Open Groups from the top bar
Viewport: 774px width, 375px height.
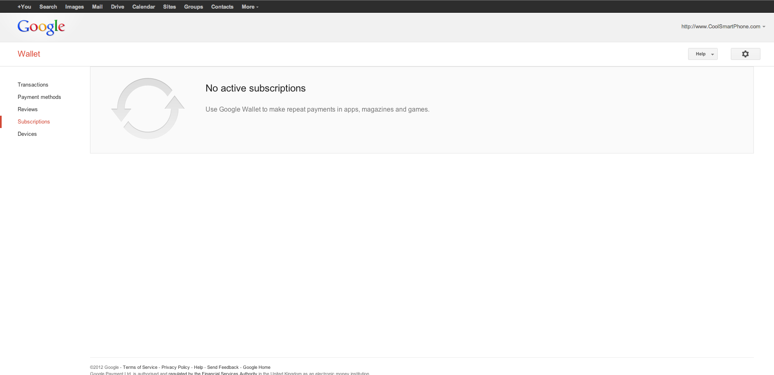[194, 7]
